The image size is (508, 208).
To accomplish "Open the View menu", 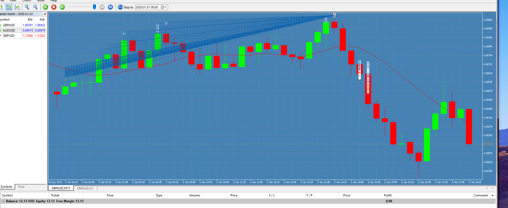I will pos(13,1).
